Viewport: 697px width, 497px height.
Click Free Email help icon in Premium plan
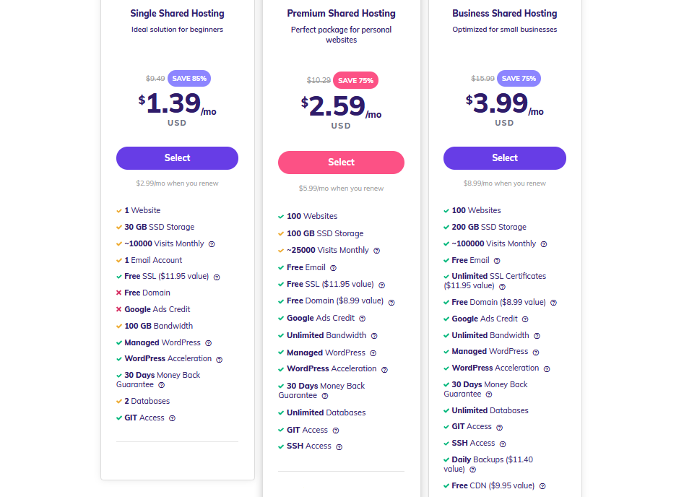333,268
